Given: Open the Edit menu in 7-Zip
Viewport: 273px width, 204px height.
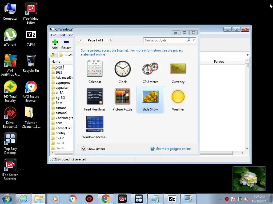Looking at the screenshot, I should (62, 35).
